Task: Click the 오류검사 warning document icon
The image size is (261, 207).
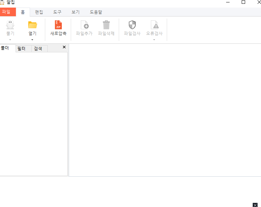Action: [x=155, y=25]
